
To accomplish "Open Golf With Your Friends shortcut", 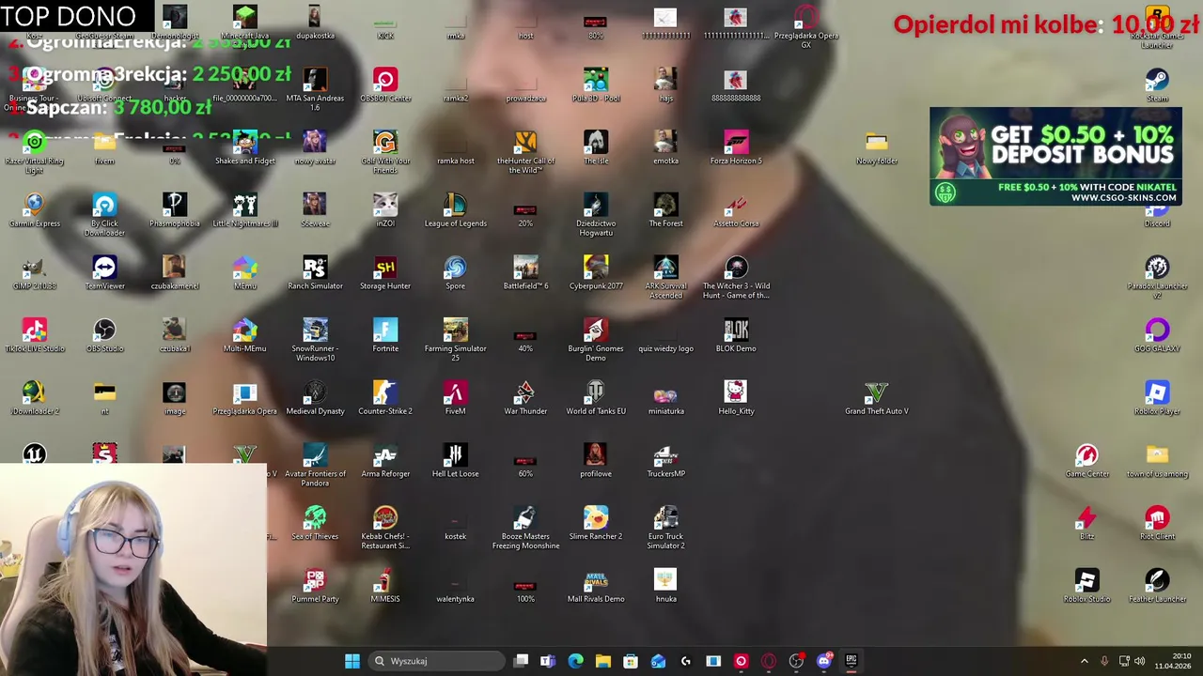I will tap(385, 152).
